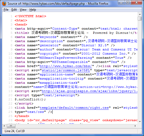The image size is (144, 136).
Task: Click horizontal scrollbar left arrow
Action: coord(4,126)
